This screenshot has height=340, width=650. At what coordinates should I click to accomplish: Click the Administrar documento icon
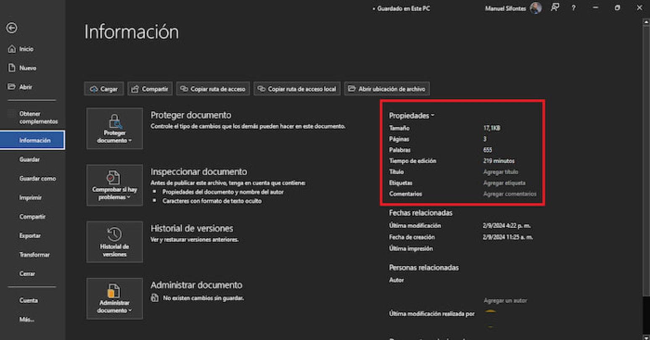[x=114, y=291]
